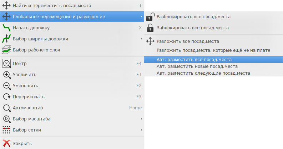Image resolution: width=283 pixels, height=149 pixels.
Task: Select Разблокировать все посад.места
Action: click(213, 17)
